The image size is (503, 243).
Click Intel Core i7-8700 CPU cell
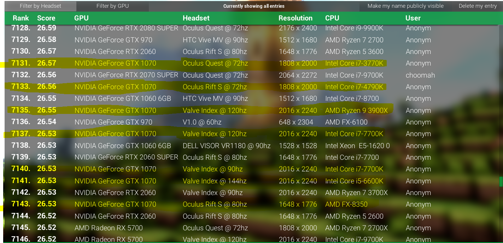coord(352,99)
